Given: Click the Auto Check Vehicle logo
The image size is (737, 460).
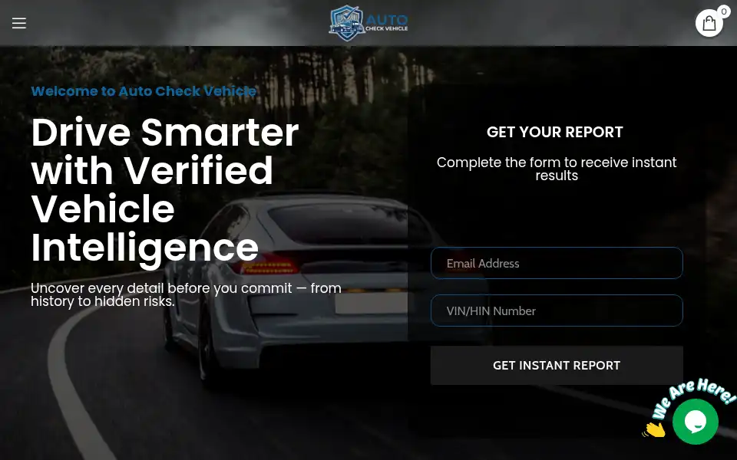Looking at the screenshot, I should tap(368, 23).
